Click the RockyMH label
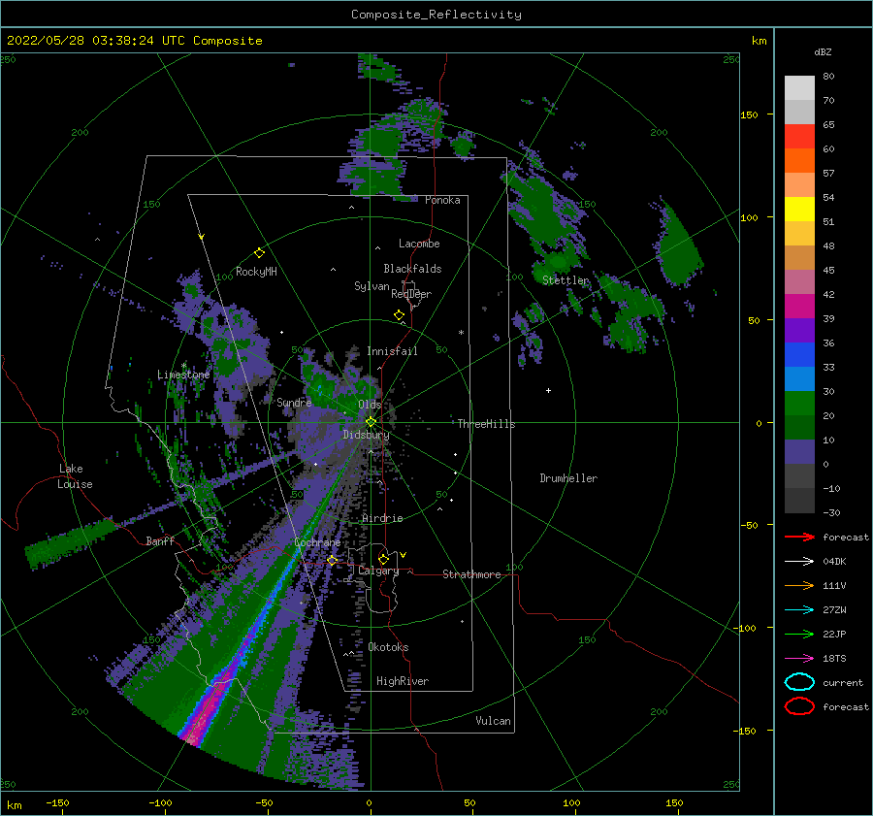Screen dimensions: 873x816 [x=256, y=272]
